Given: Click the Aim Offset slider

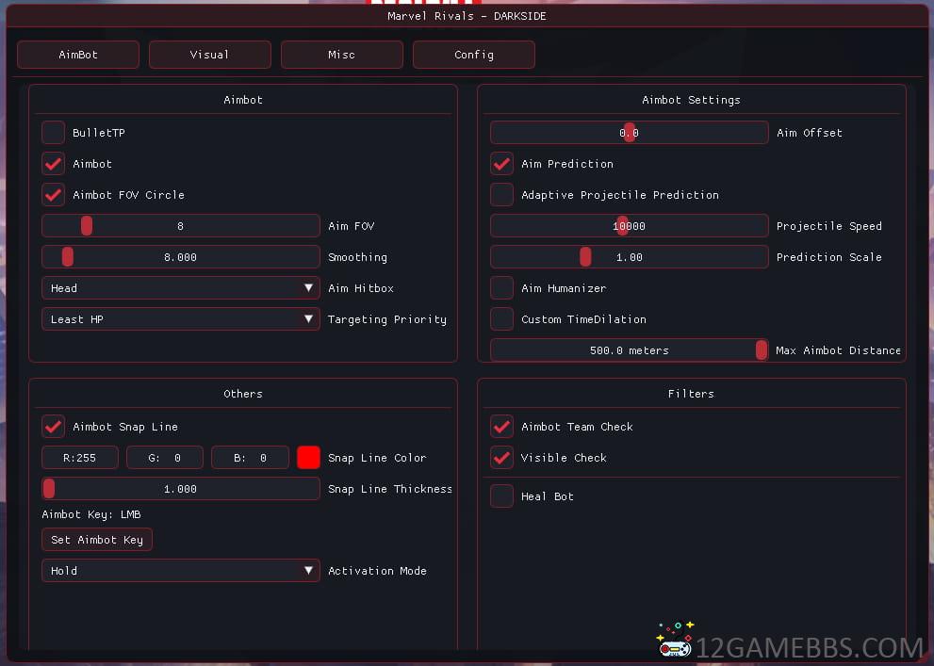Looking at the screenshot, I should [629, 133].
